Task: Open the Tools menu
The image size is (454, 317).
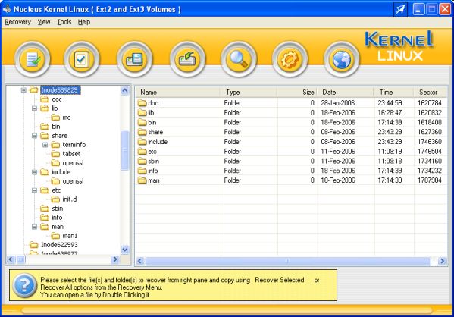Action: [64, 22]
